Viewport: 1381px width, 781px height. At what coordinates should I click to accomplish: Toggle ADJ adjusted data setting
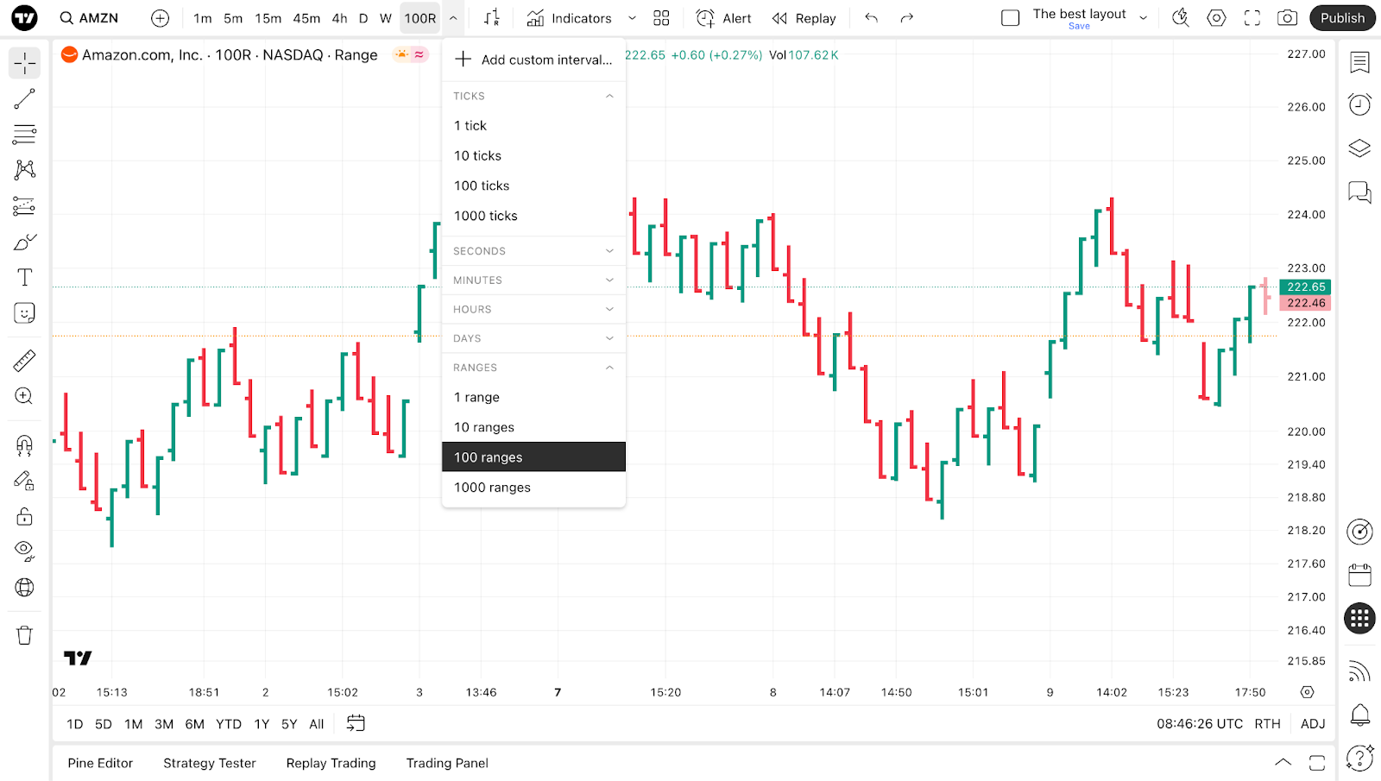[x=1312, y=724]
